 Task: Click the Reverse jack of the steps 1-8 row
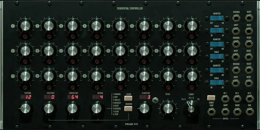tap(236, 18)
